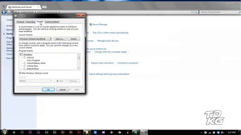The image size is (241, 135).
Task: Open Adjust settings before giving a presentation
Action: 109,74
